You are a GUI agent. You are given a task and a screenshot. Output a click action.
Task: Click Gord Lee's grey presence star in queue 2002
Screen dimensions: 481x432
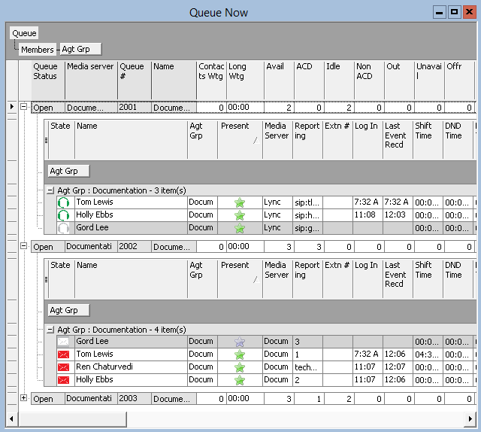(240, 342)
